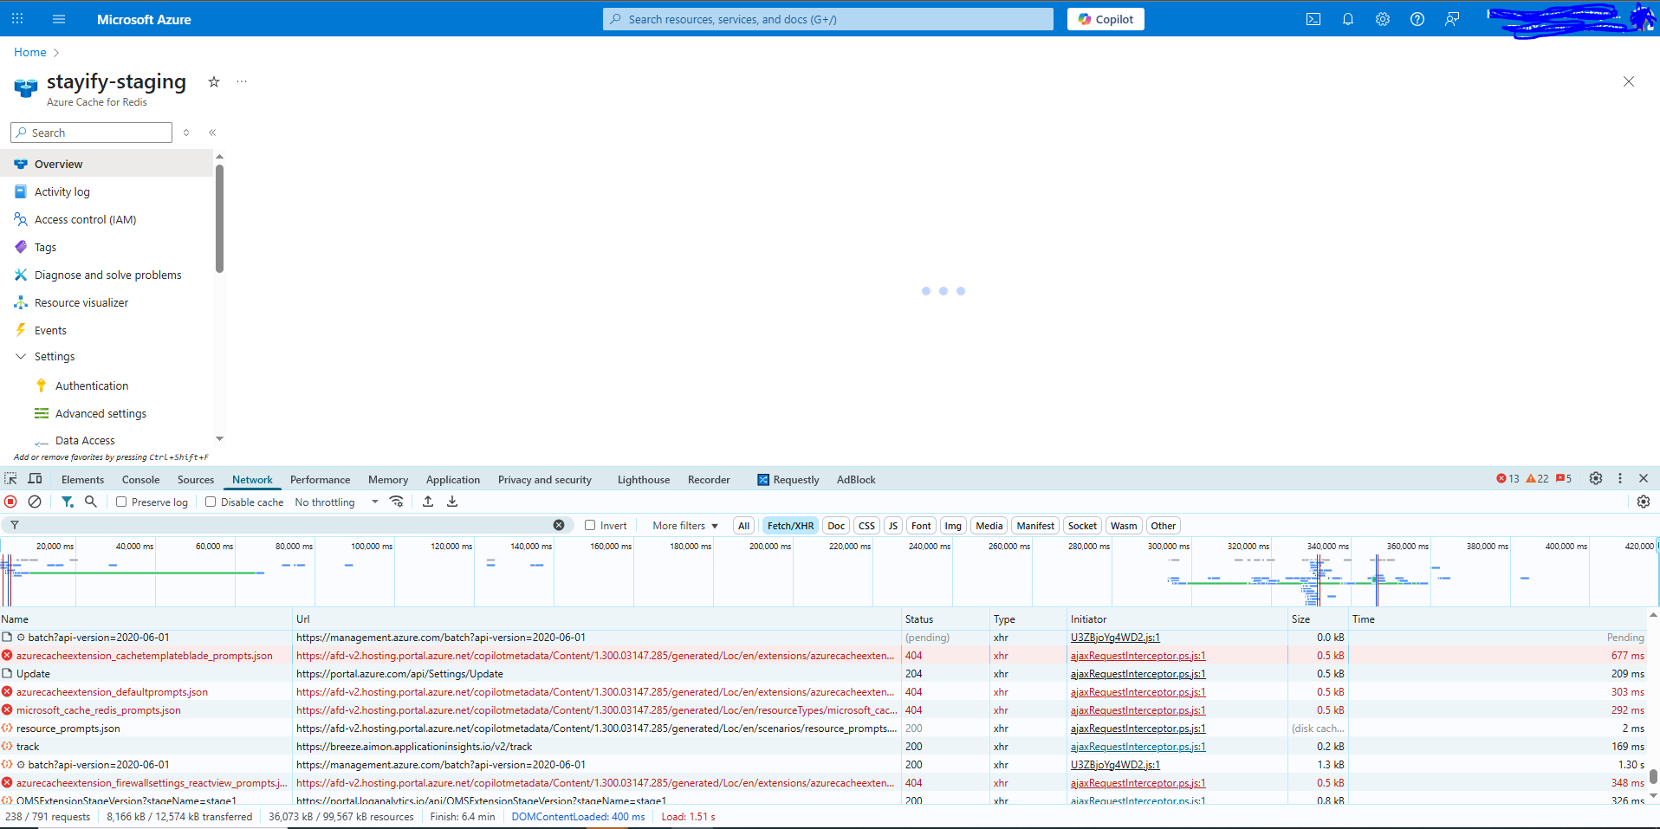Screen dimensions: 1660x829
Task: Open Network panel settings gear
Action: (1644, 502)
